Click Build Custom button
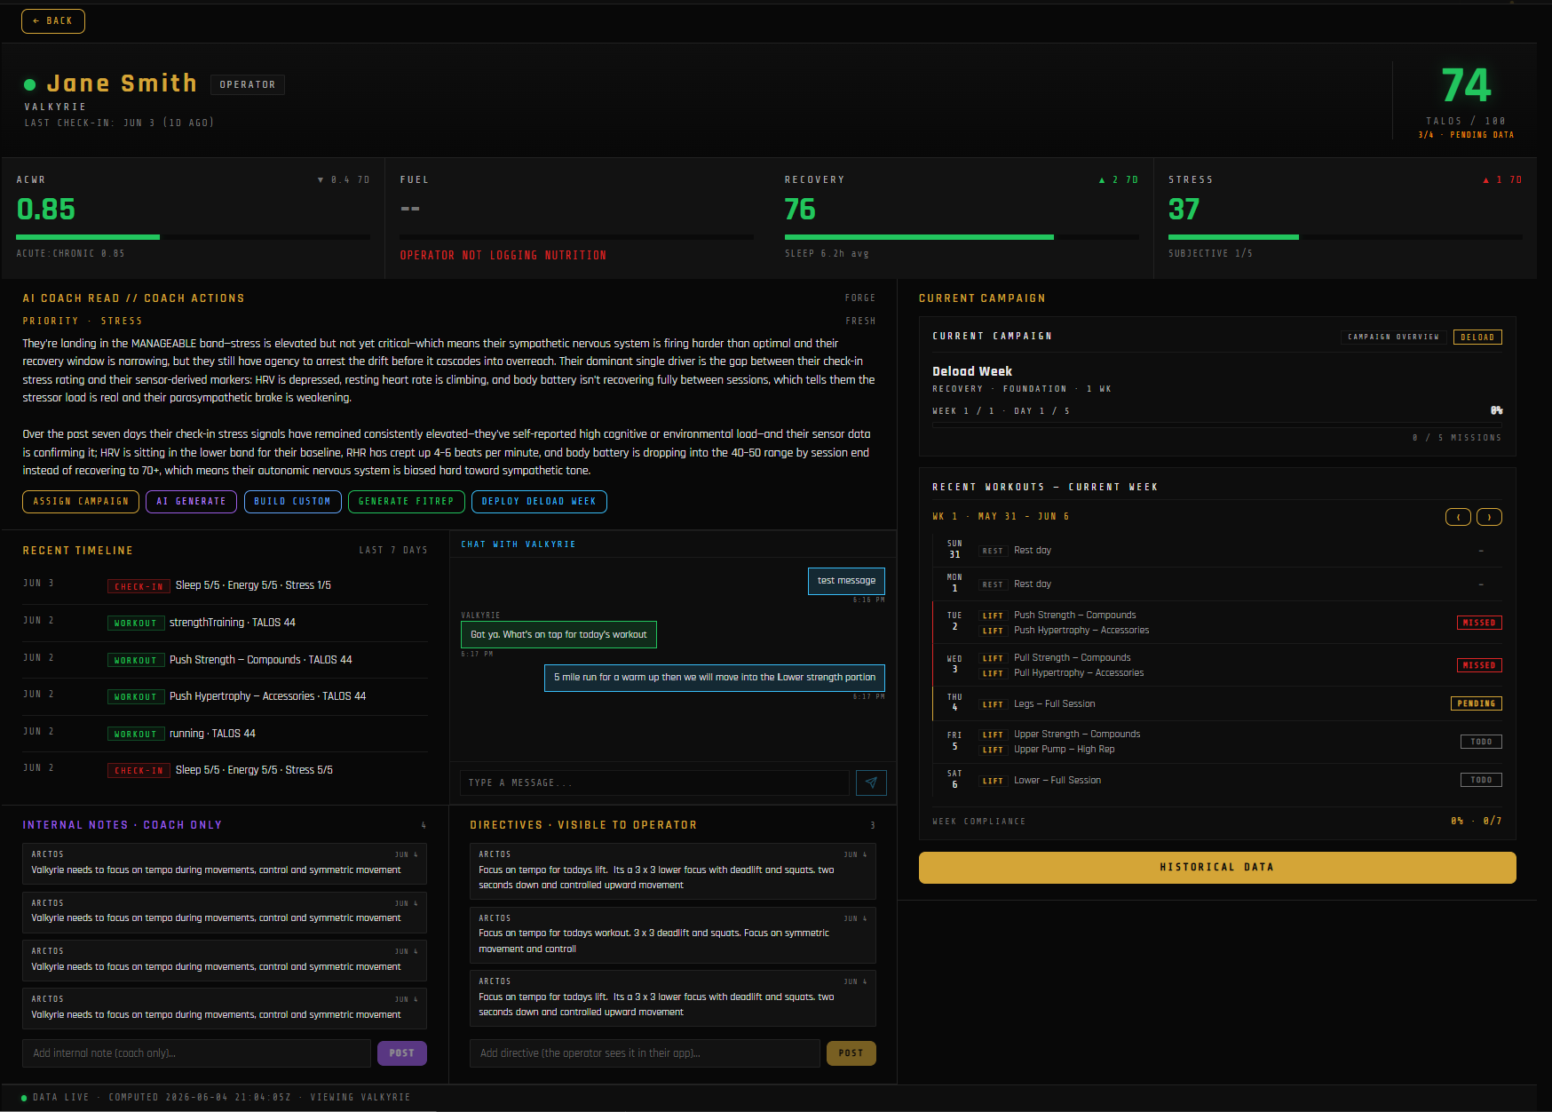This screenshot has height=1112, width=1552. click(x=292, y=502)
